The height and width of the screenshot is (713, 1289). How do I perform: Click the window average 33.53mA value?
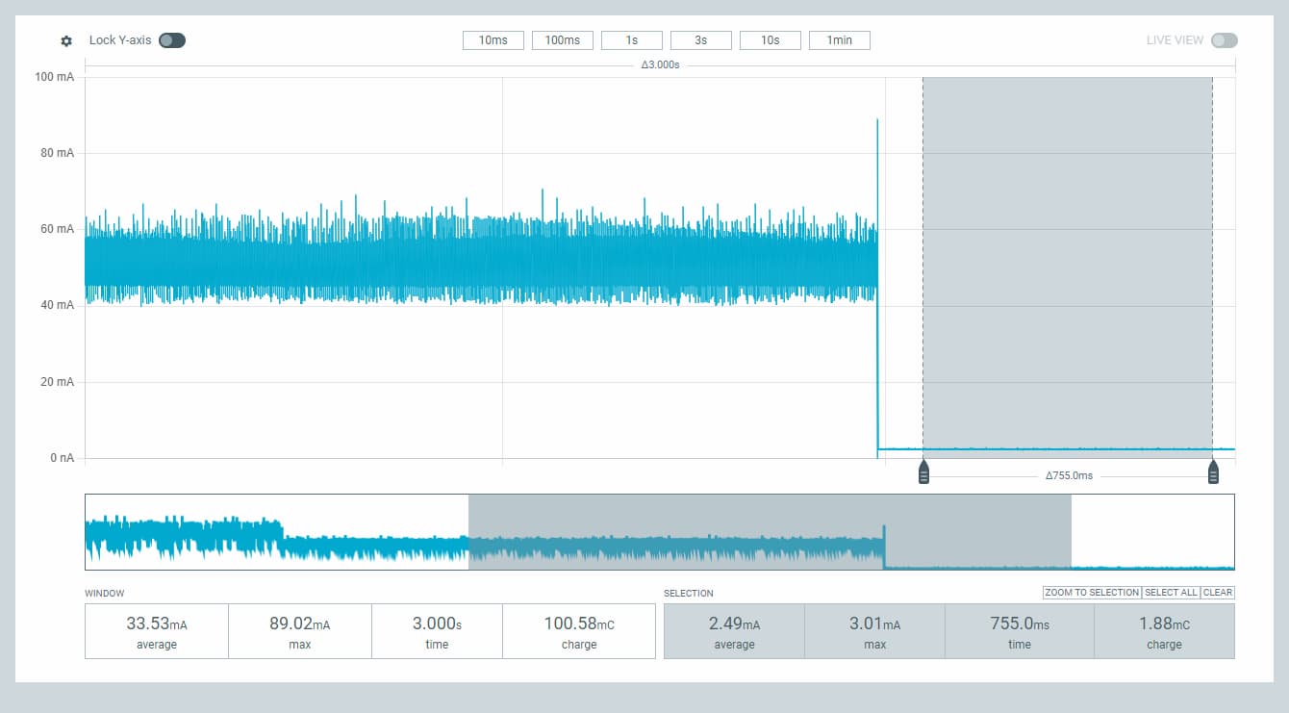(x=157, y=624)
